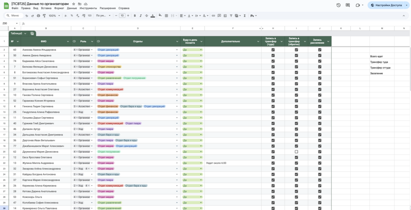
Task: Open version history clock icon
Action: 338,5
